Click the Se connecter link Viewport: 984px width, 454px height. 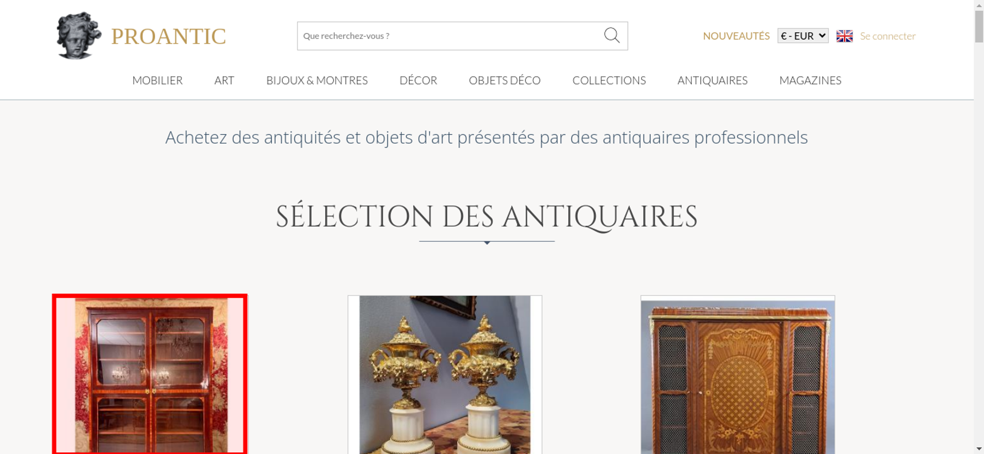pos(888,36)
